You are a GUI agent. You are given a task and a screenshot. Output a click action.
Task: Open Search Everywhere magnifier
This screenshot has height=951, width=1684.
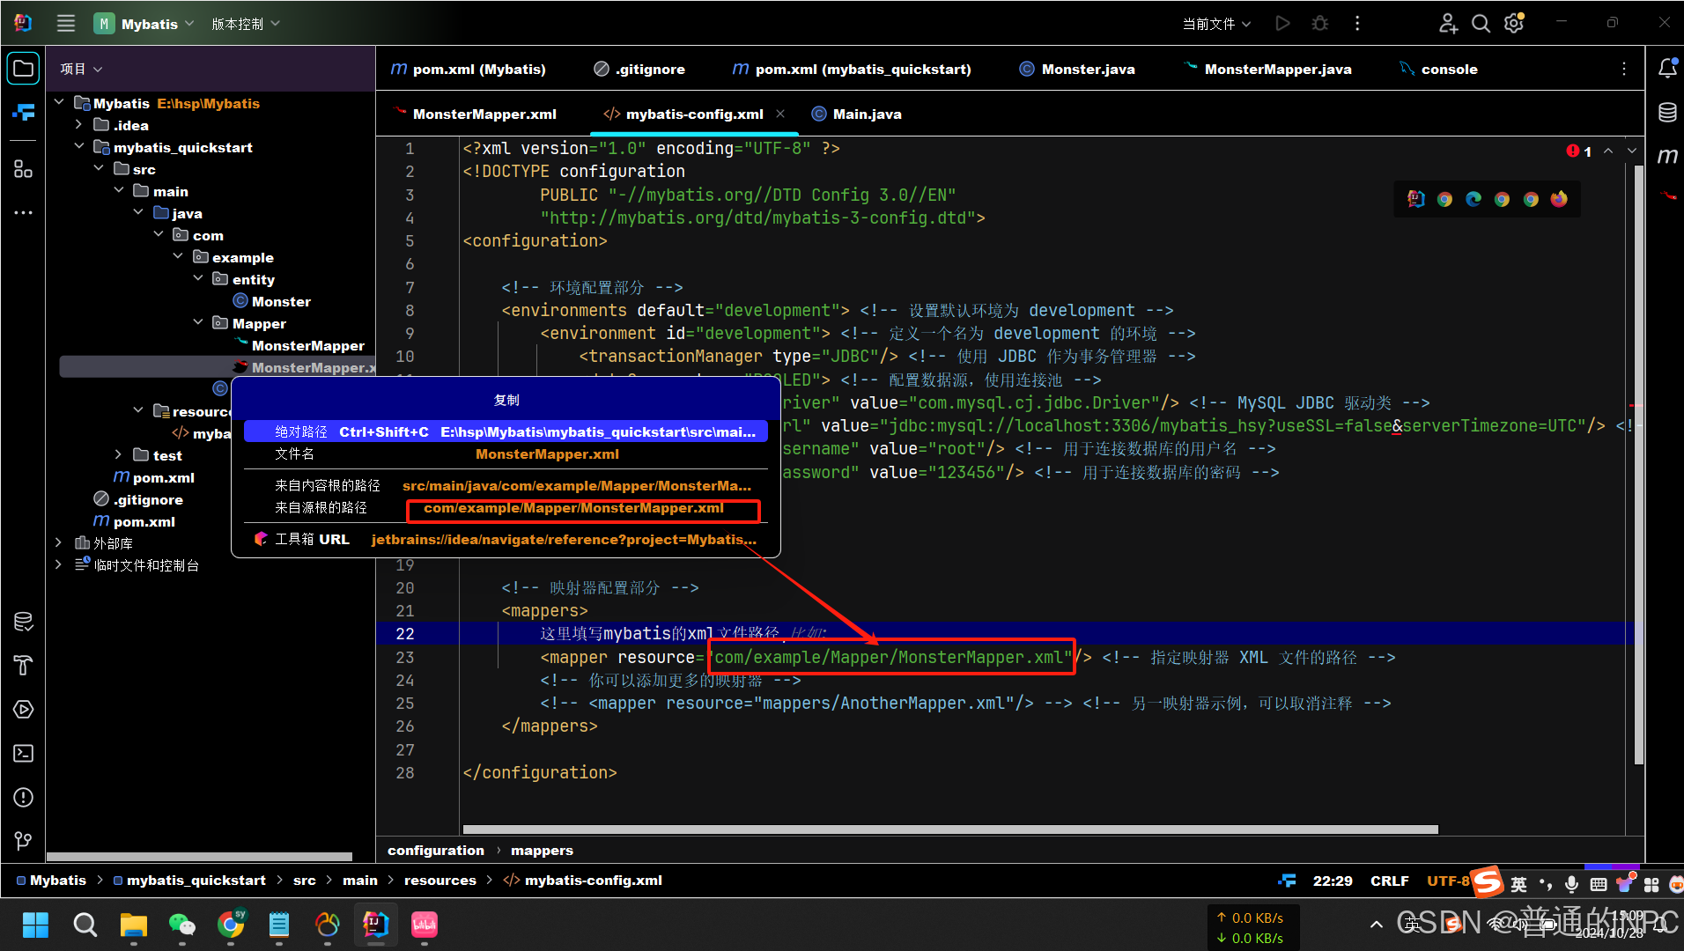point(1481,24)
